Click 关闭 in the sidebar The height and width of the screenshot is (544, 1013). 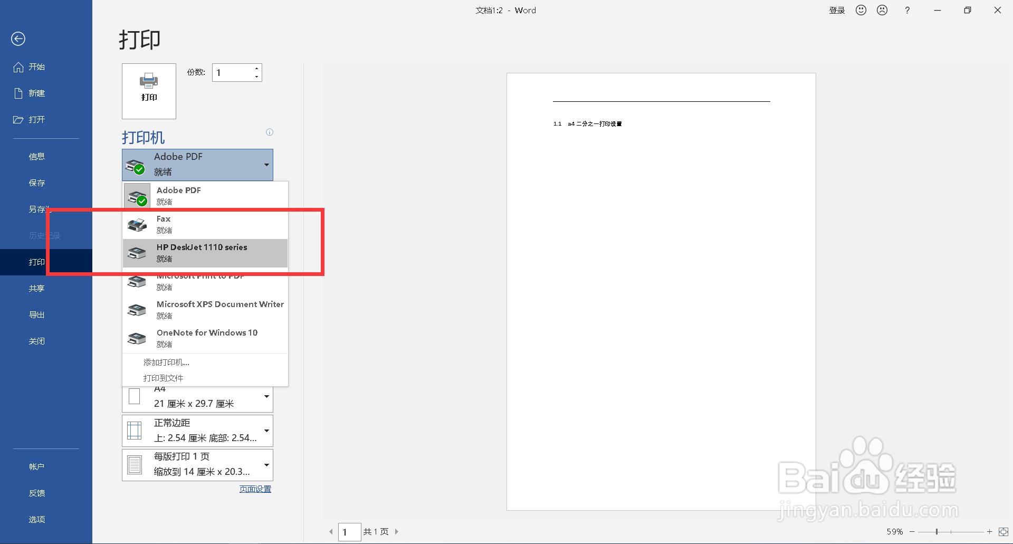click(37, 341)
